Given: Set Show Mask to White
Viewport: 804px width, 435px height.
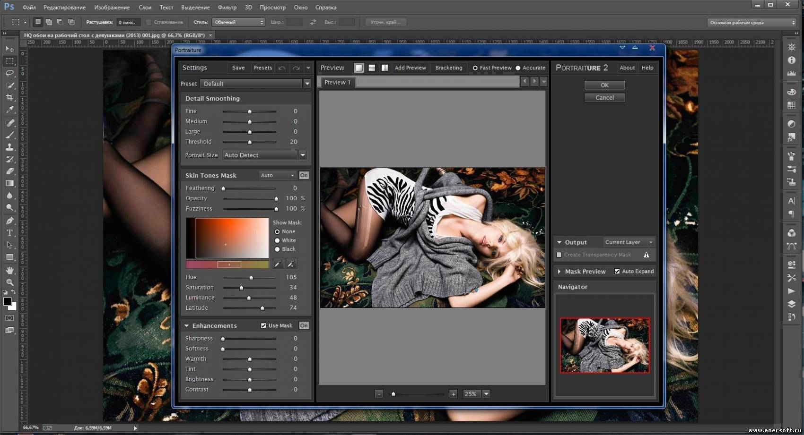Looking at the screenshot, I should (277, 240).
